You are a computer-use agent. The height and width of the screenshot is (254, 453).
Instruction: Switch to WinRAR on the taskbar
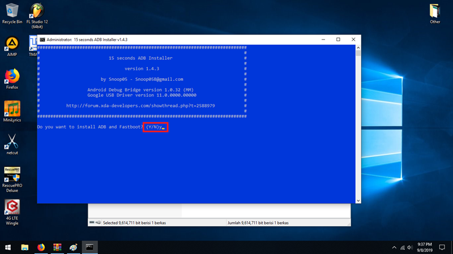[57, 247]
